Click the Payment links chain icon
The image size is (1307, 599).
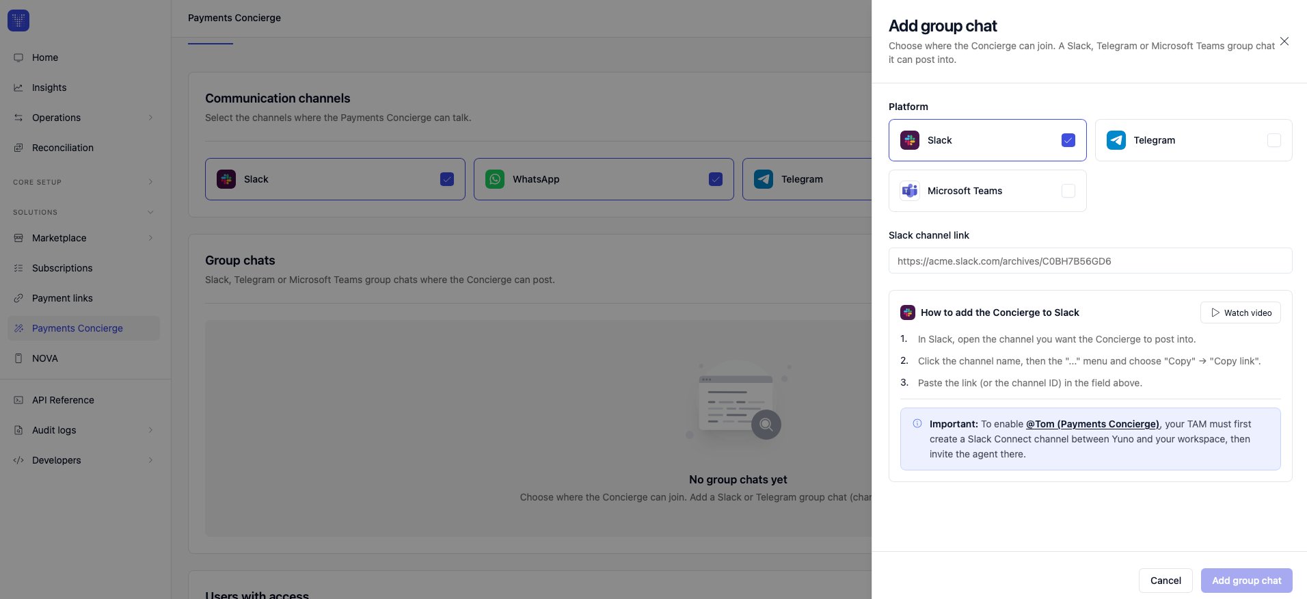tap(18, 298)
